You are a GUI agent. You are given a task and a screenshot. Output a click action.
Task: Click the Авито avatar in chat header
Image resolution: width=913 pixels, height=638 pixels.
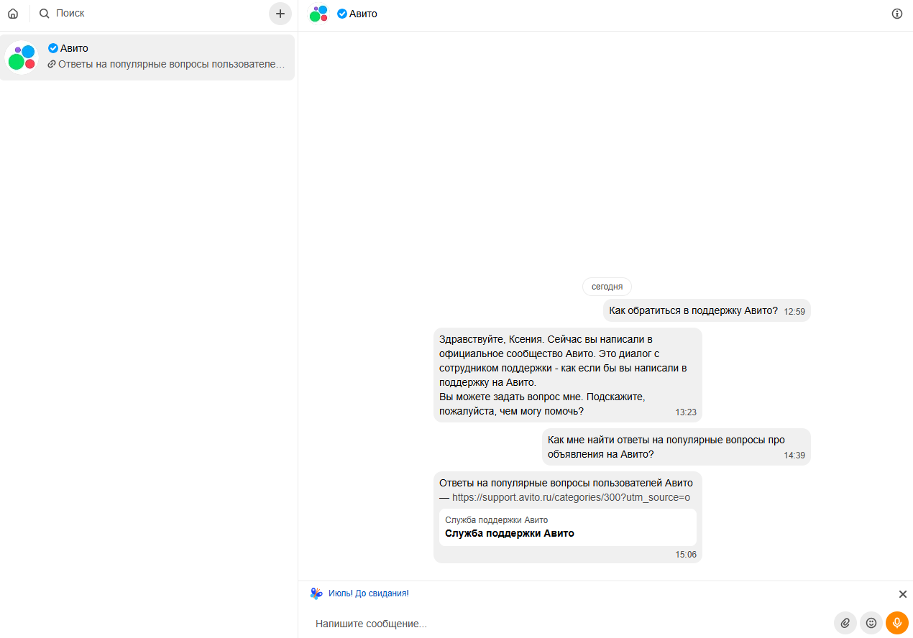coord(318,14)
